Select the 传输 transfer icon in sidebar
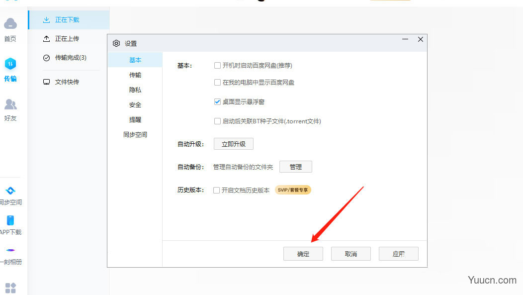This screenshot has height=295, width=523. (10, 64)
